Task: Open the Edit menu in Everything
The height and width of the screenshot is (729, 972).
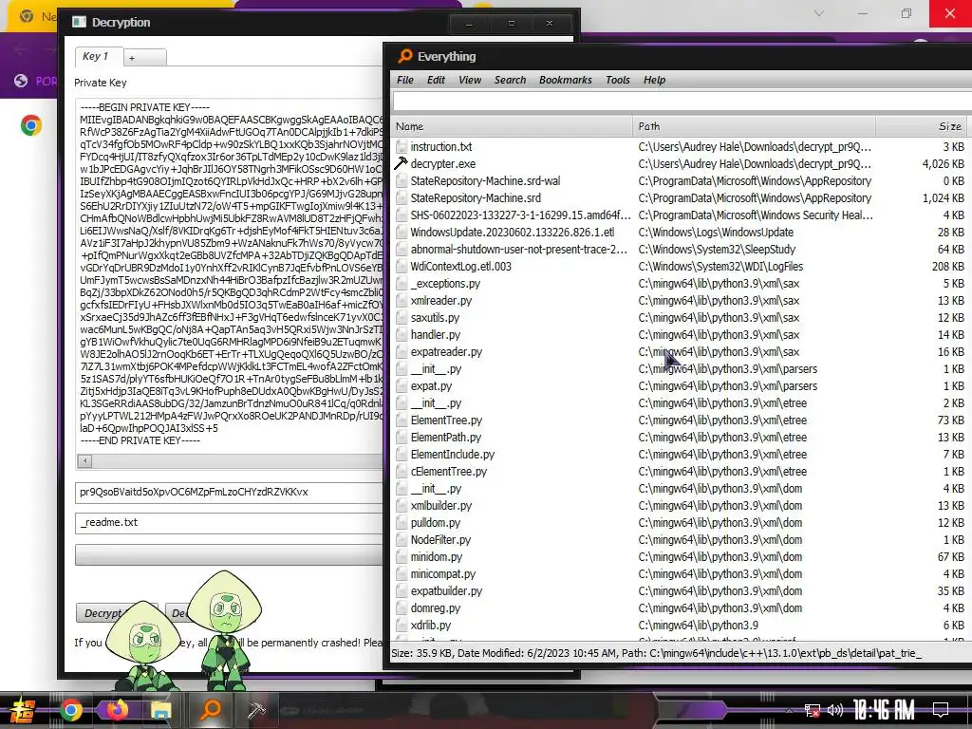Action: [x=436, y=80]
